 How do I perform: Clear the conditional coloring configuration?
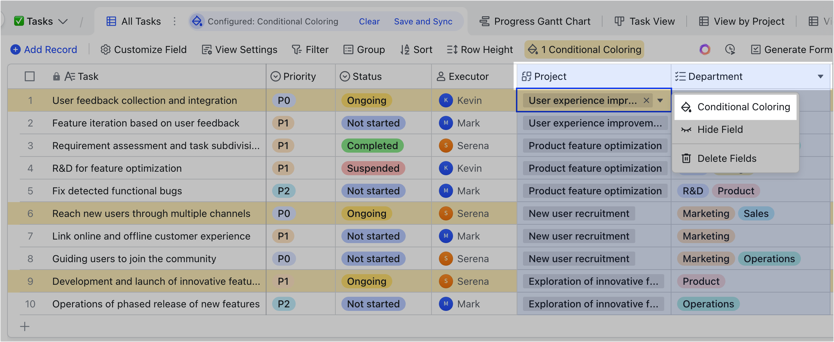coord(369,21)
